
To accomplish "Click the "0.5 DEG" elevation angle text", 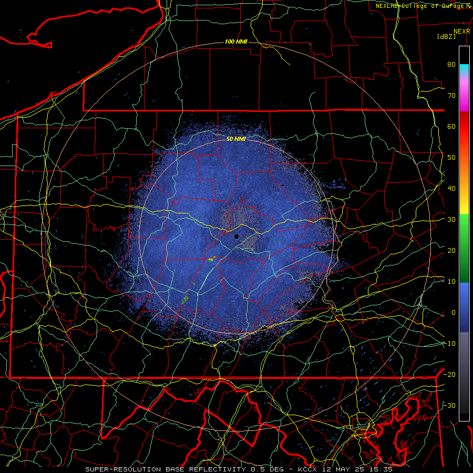I will coord(268,469).
